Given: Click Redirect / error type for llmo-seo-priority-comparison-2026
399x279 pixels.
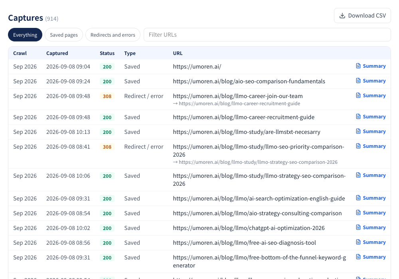Looking at the screenshot, I should [x=144, y=147].
